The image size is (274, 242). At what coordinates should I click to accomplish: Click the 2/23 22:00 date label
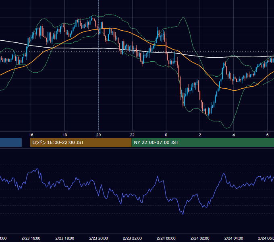point(132,238)
